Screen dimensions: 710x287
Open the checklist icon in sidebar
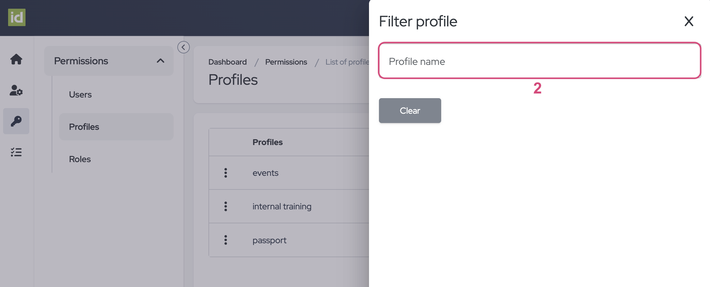(16, 152)
